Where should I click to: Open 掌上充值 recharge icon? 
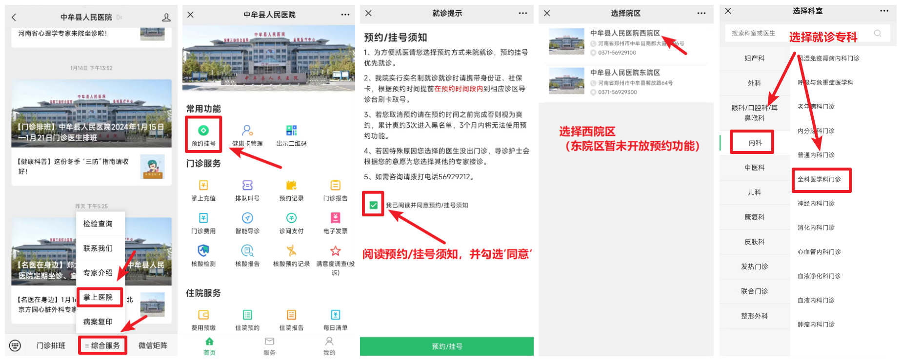[203, 185]
